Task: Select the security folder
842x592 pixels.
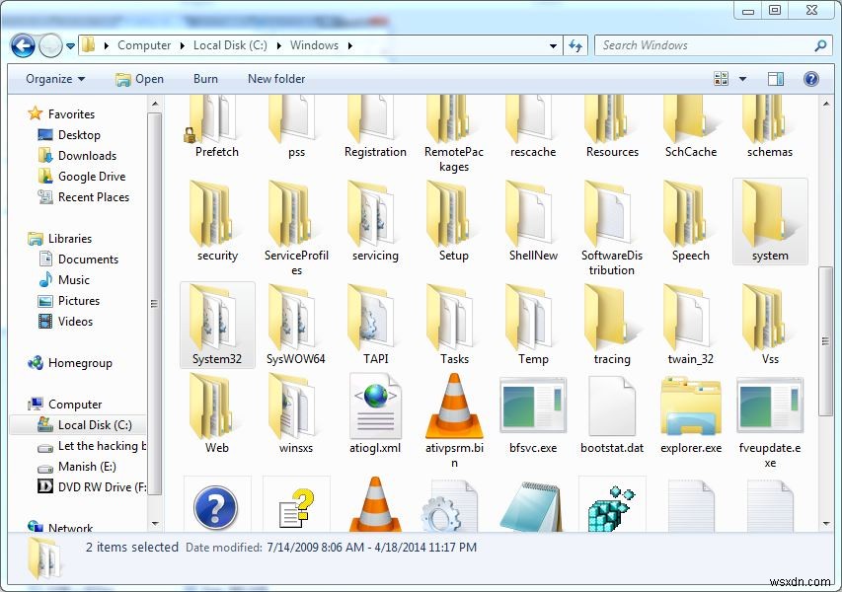Action: [217, 221]
